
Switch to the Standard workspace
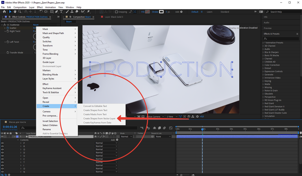click(x=225, y=12)
